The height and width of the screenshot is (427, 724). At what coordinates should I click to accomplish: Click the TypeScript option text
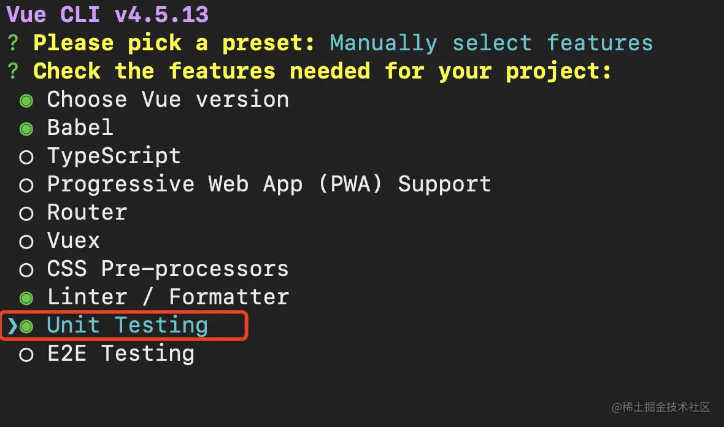[114, 156]
